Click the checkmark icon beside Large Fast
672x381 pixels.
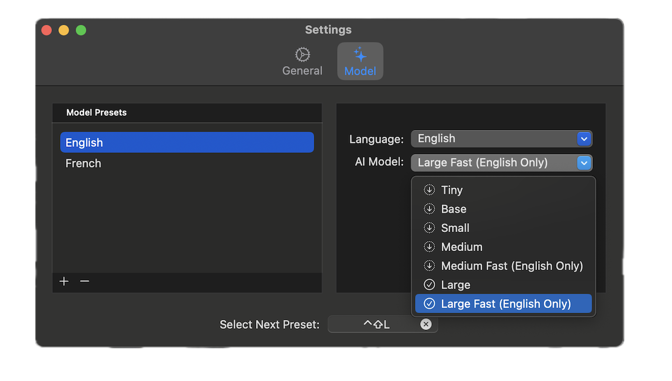coord(430,304)
